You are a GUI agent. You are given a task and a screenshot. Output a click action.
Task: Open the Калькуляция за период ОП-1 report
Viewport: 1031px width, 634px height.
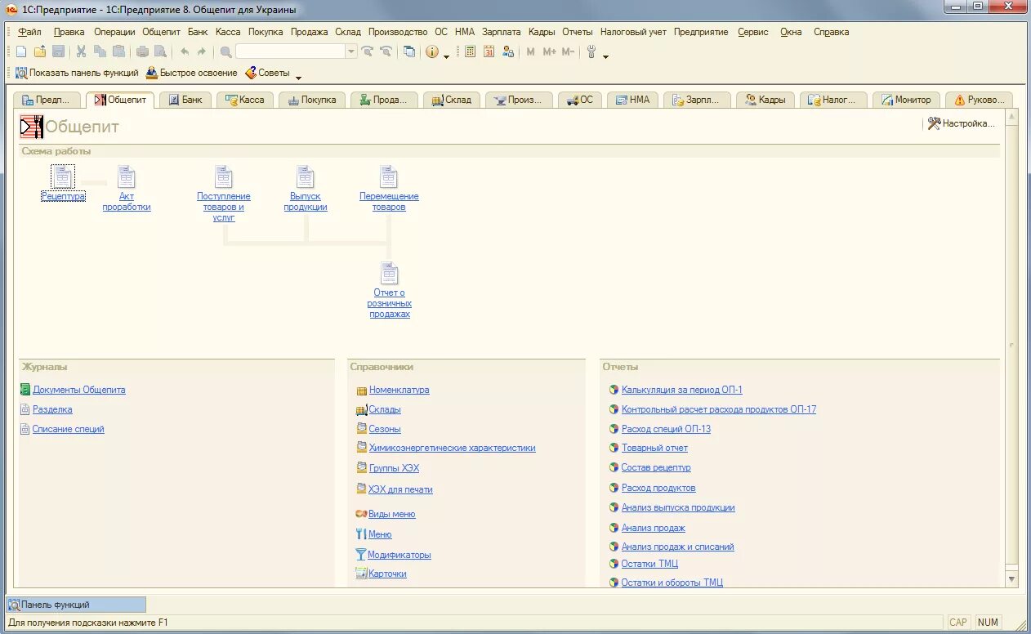point(681,390)
